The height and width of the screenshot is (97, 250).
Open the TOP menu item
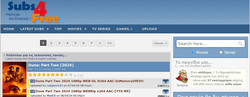coord(58,29)
